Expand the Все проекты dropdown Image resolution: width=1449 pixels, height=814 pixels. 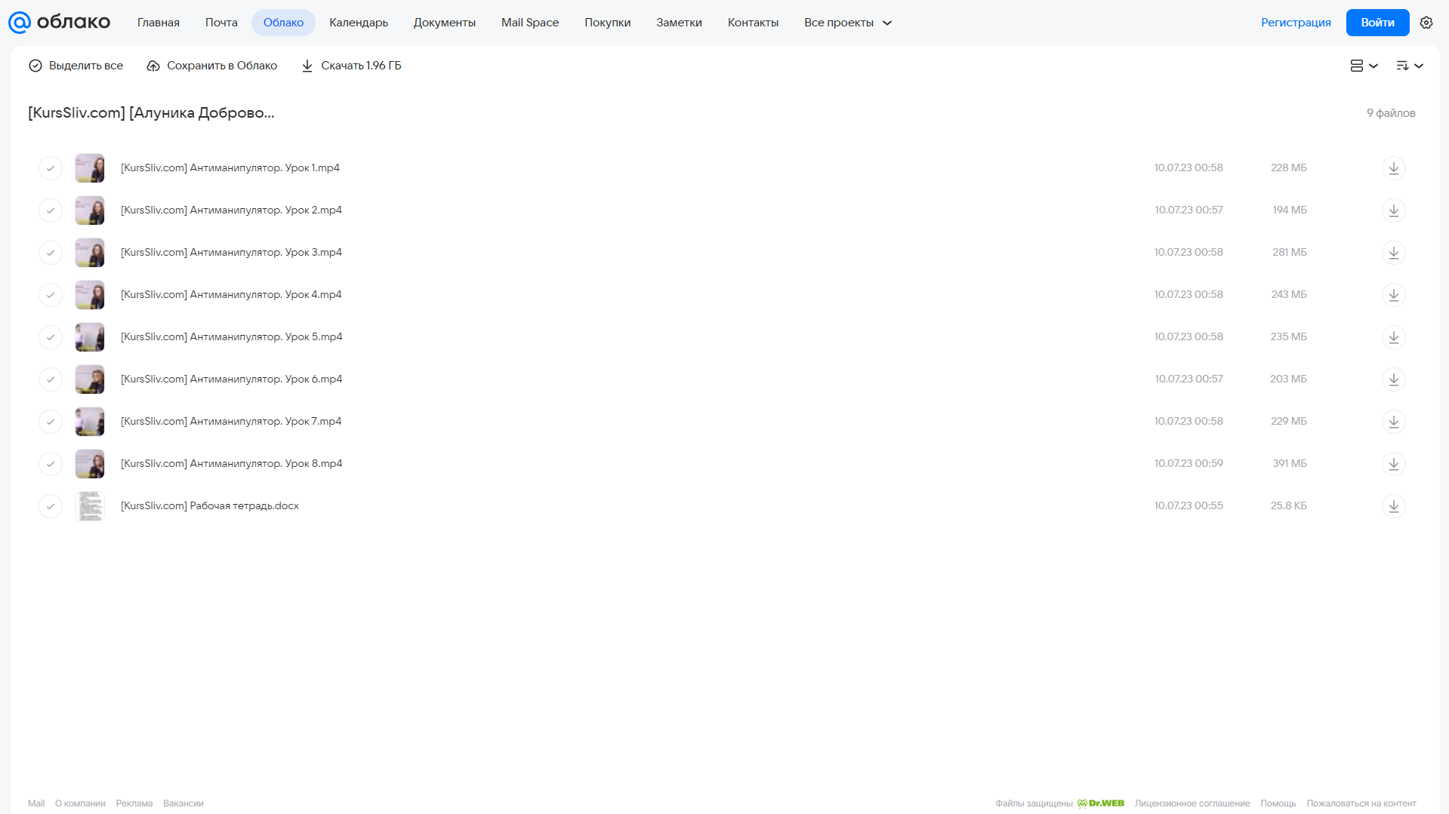[848, 23]
